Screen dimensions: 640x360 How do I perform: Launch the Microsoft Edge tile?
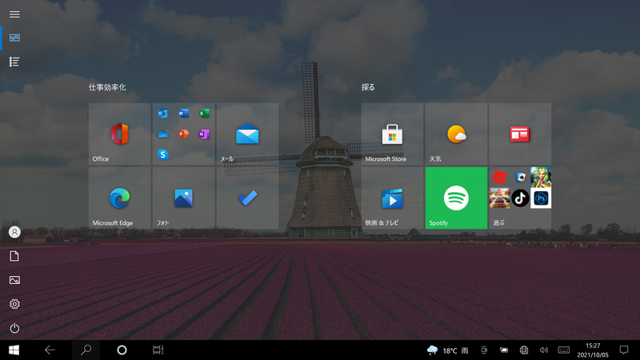tap(119, 198)
